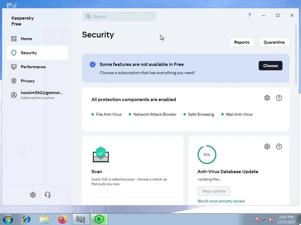The image size is (301, 225).
Task: Open the Scan card title
Action: point(96,172)
